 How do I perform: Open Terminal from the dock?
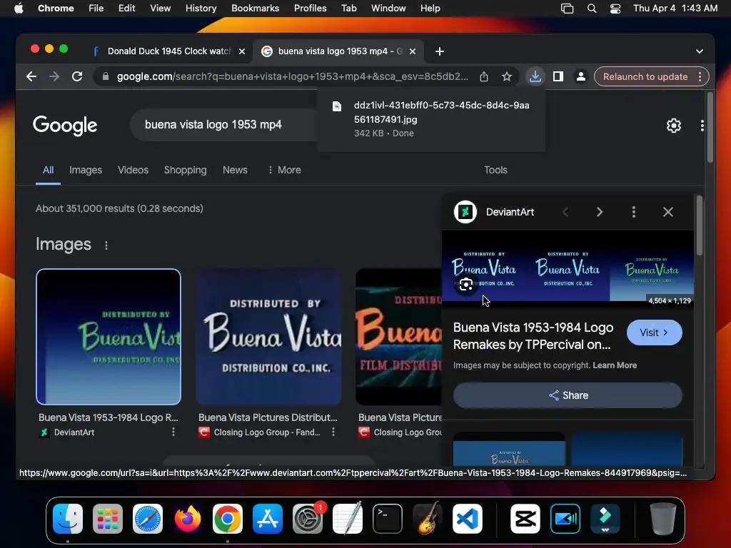click(x=388, y=519)
